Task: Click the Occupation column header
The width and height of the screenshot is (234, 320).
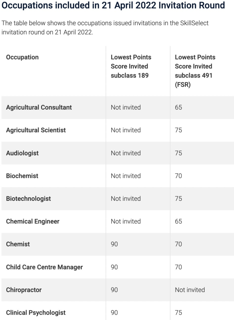Action: (x=22, y=57)
